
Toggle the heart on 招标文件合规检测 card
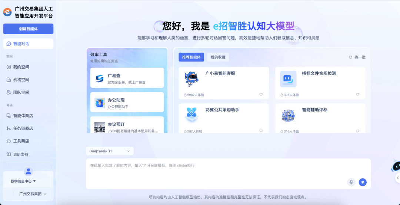coord(357,95)
